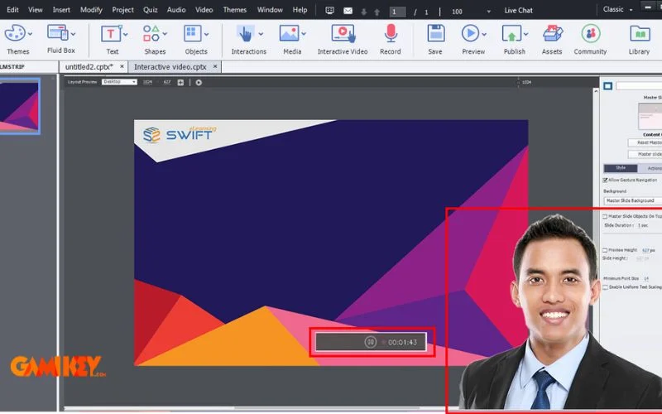Open the Video menu
The image size is (662, 414).
204,9
